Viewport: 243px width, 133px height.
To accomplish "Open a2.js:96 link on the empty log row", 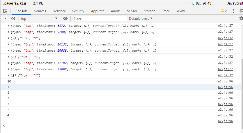I will (x=225, y=121).
